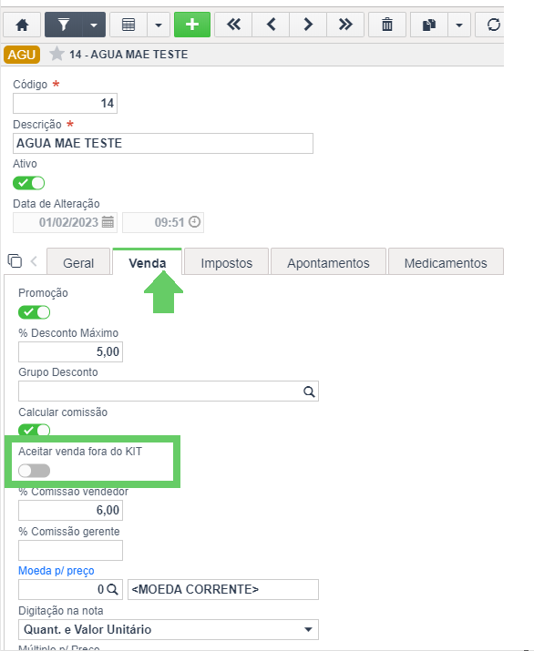Enable Aceitar venda fora do KIT toggle
Image resolution: width=534 pixels, height=651 pixels.
click(x=34, y=471)
